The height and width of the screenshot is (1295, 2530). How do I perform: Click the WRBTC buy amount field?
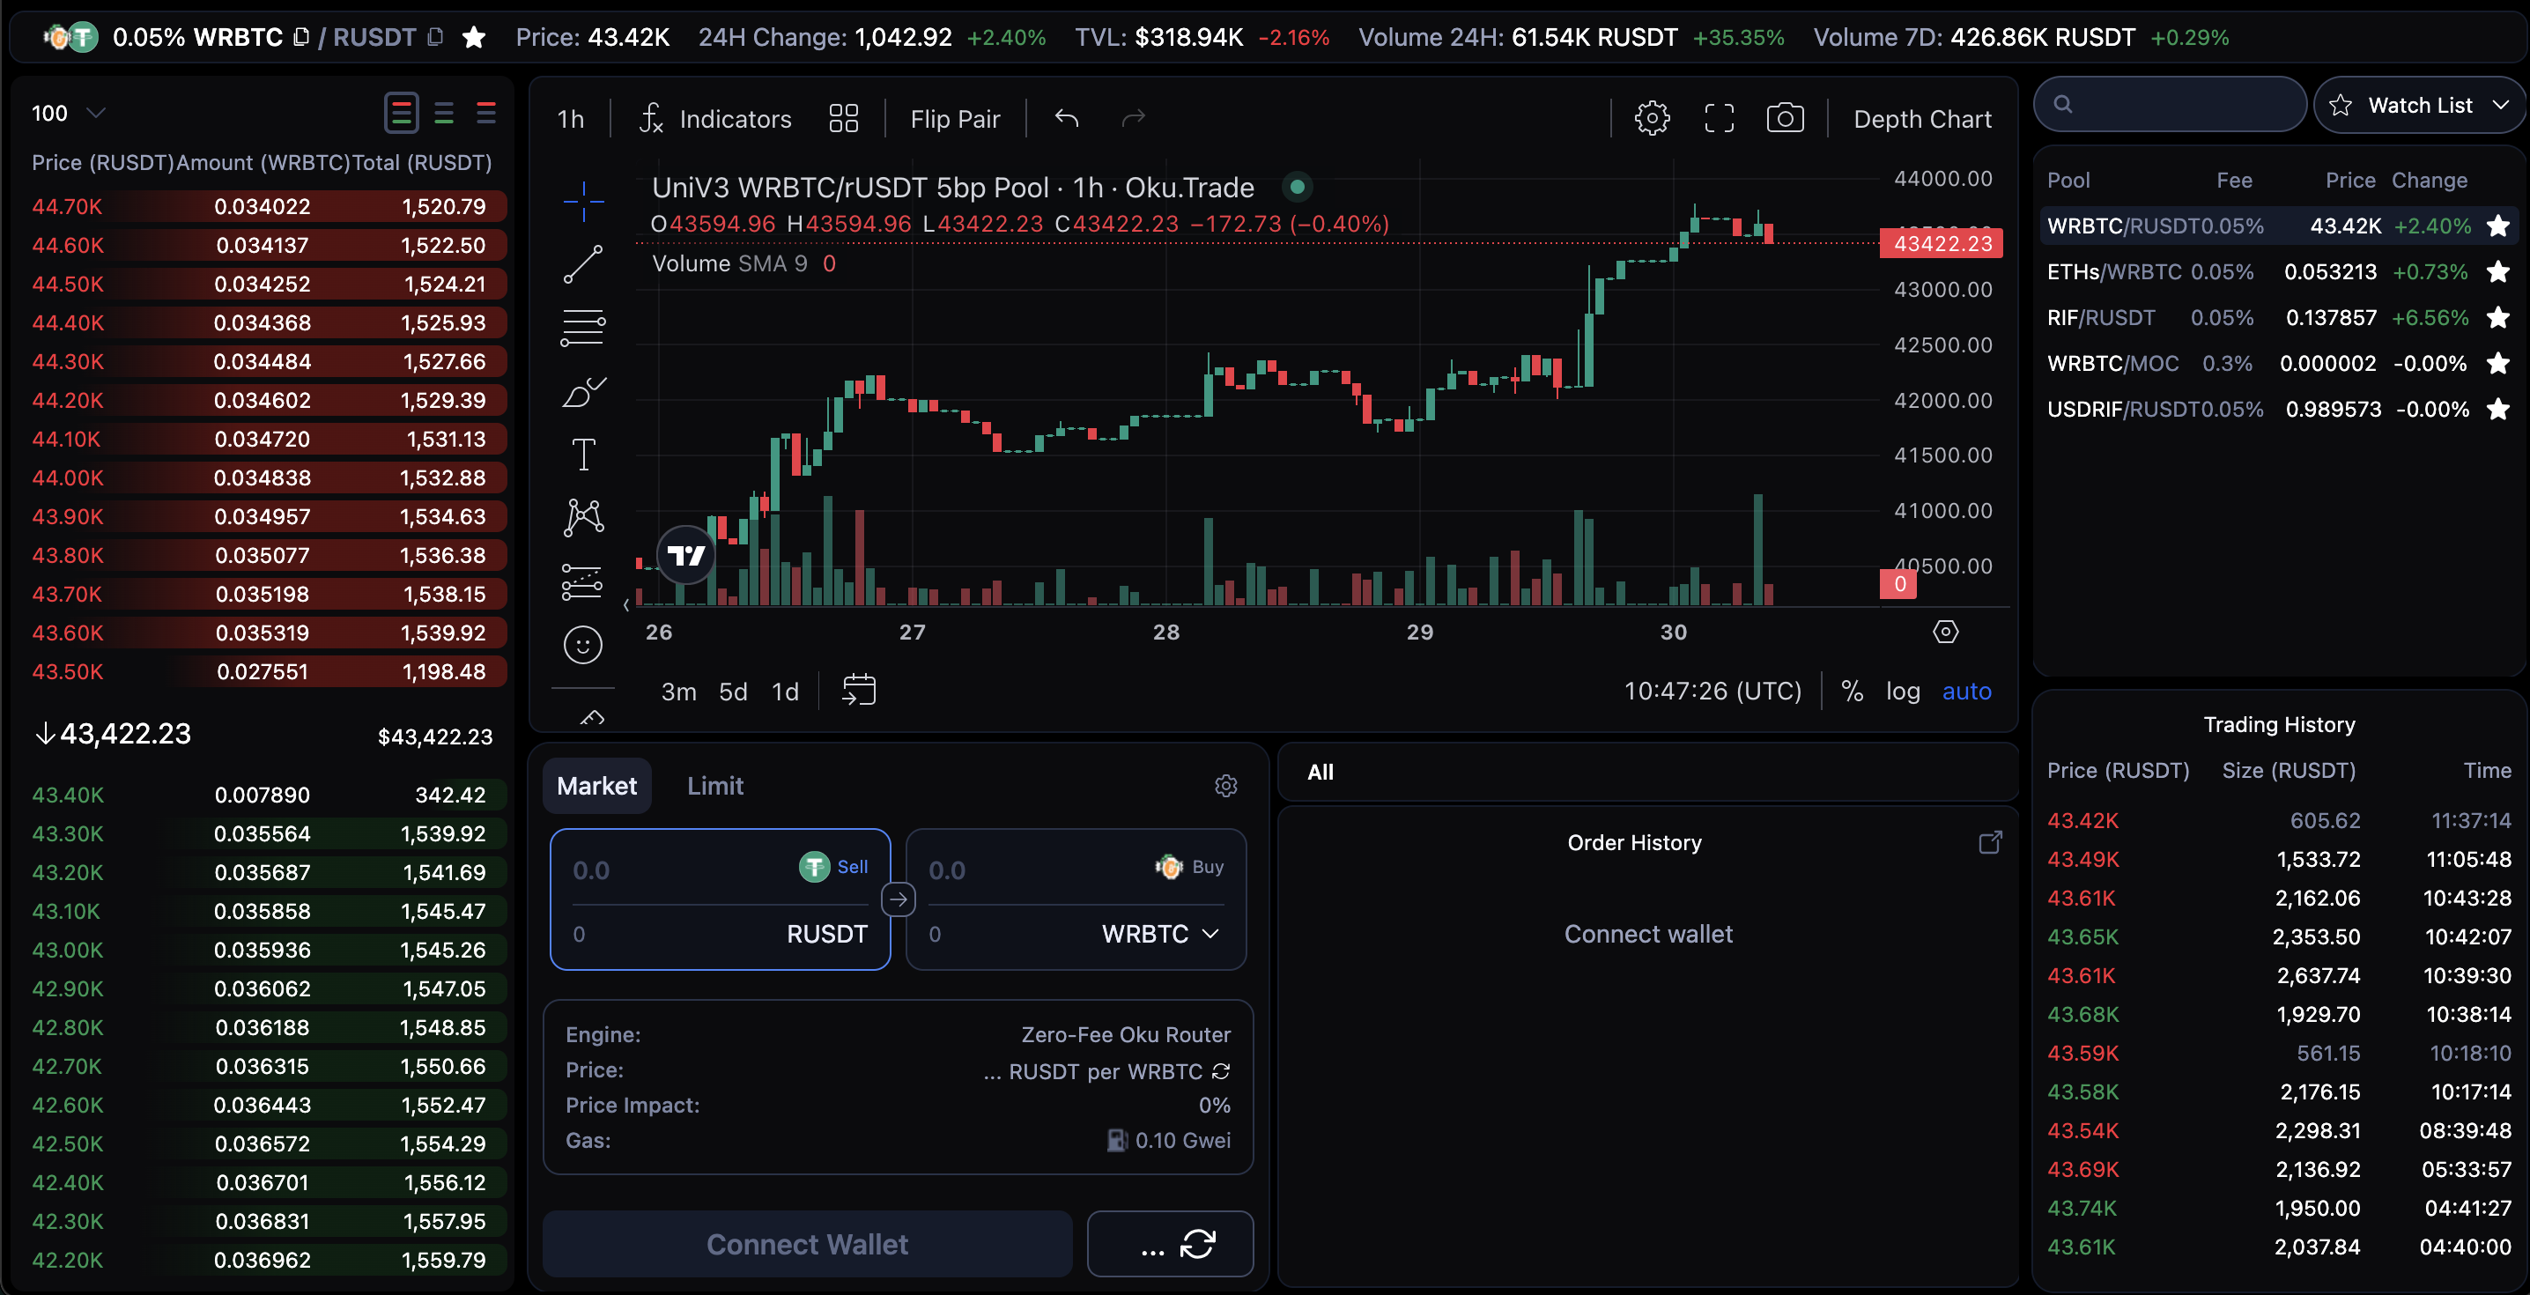point(1033,869)
